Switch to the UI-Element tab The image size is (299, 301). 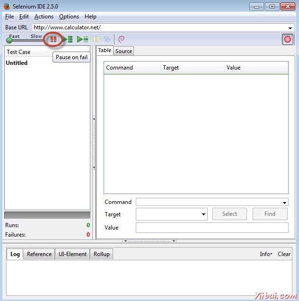(x=72, y=254)
